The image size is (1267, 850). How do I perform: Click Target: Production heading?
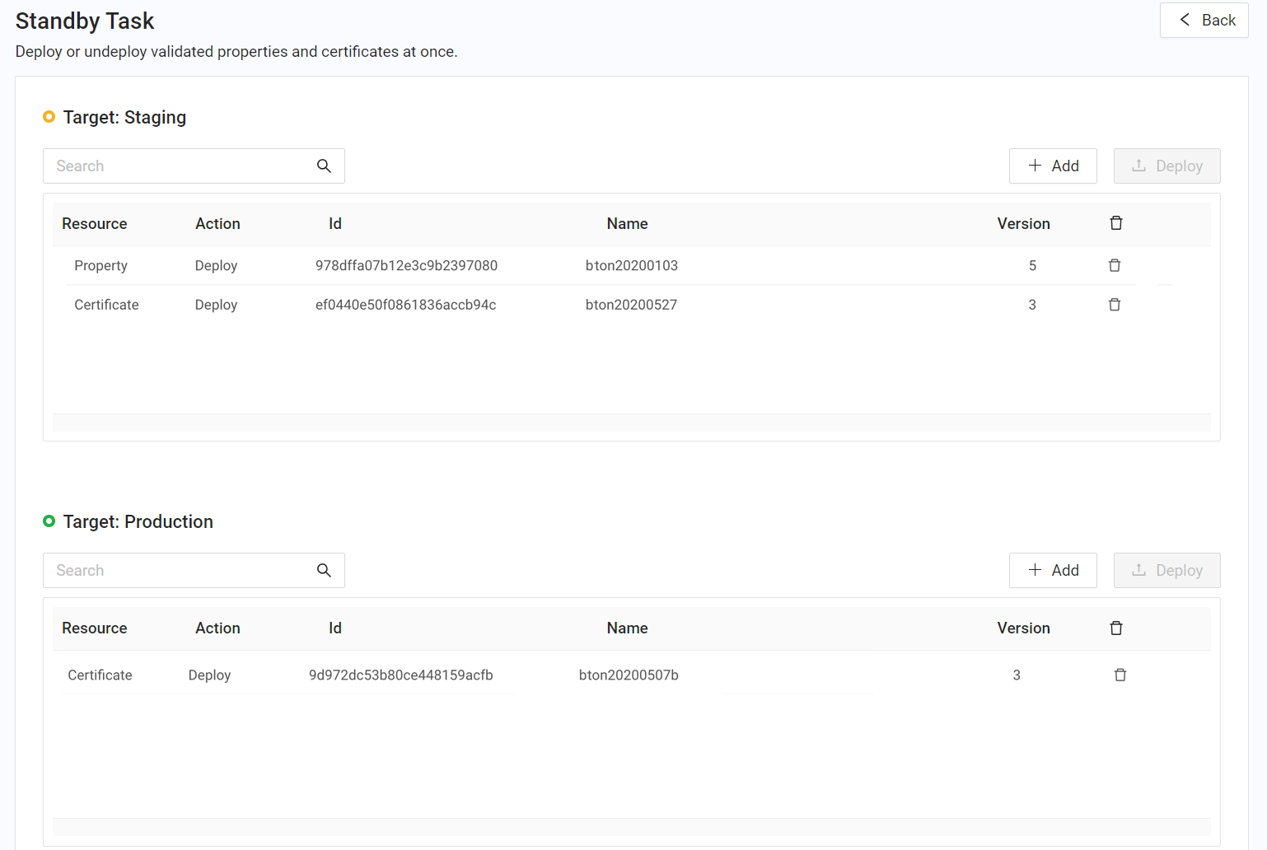(138, 522)
